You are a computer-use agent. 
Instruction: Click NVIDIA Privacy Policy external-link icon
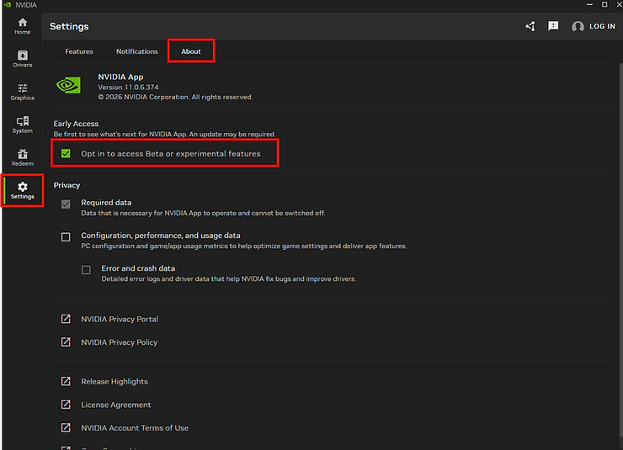66,342
